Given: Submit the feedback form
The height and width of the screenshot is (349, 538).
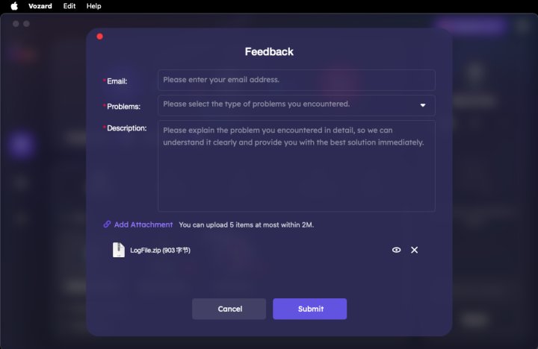Looking at the screenshot, I should pos(310,309).
